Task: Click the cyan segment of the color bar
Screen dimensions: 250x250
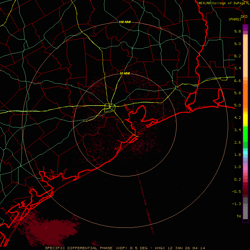Action: coord(245,153)
